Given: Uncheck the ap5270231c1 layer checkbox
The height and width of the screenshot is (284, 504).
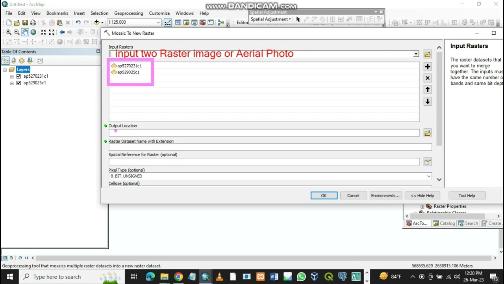Looking at the screenshot, I should tap(19, 77).
